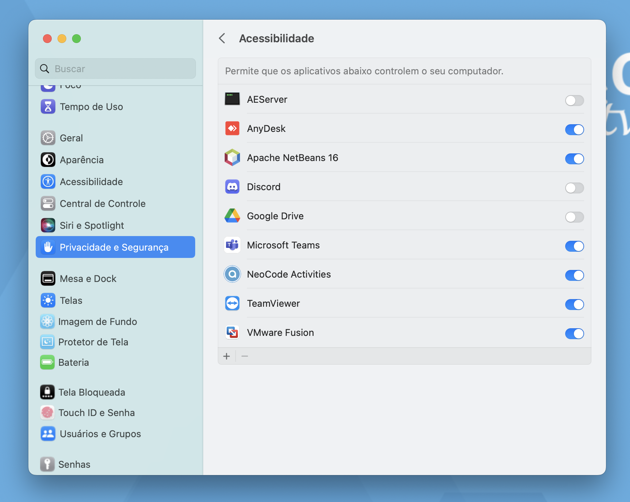Select the Microsoft Teams row label
Viewport: 630px width, 502px height.
(x=283, y=245)
